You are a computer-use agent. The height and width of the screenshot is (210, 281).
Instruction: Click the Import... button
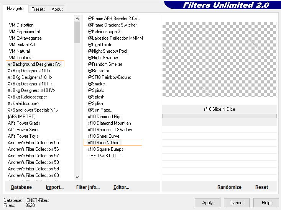pyautogui.click(x=55, y=187)
